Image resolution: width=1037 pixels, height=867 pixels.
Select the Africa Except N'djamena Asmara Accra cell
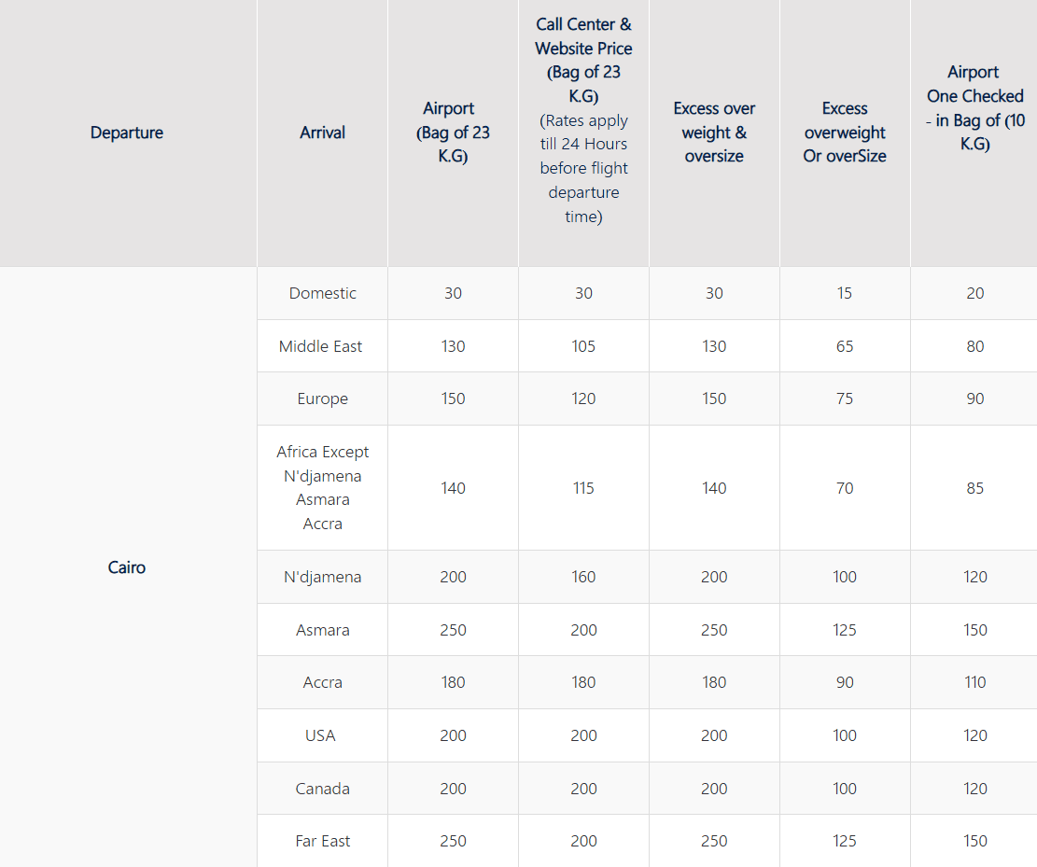tap(322, 487)
